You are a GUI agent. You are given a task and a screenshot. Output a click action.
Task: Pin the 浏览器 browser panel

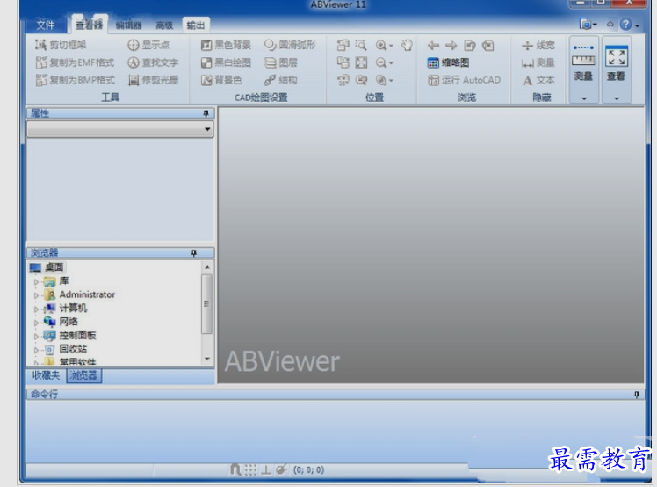[193, 253]
